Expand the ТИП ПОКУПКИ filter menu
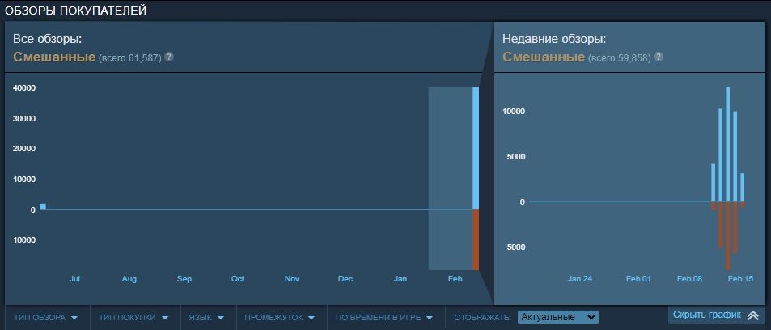The width and height of the screenshot is (771, 330). click(x=133, y=317)
